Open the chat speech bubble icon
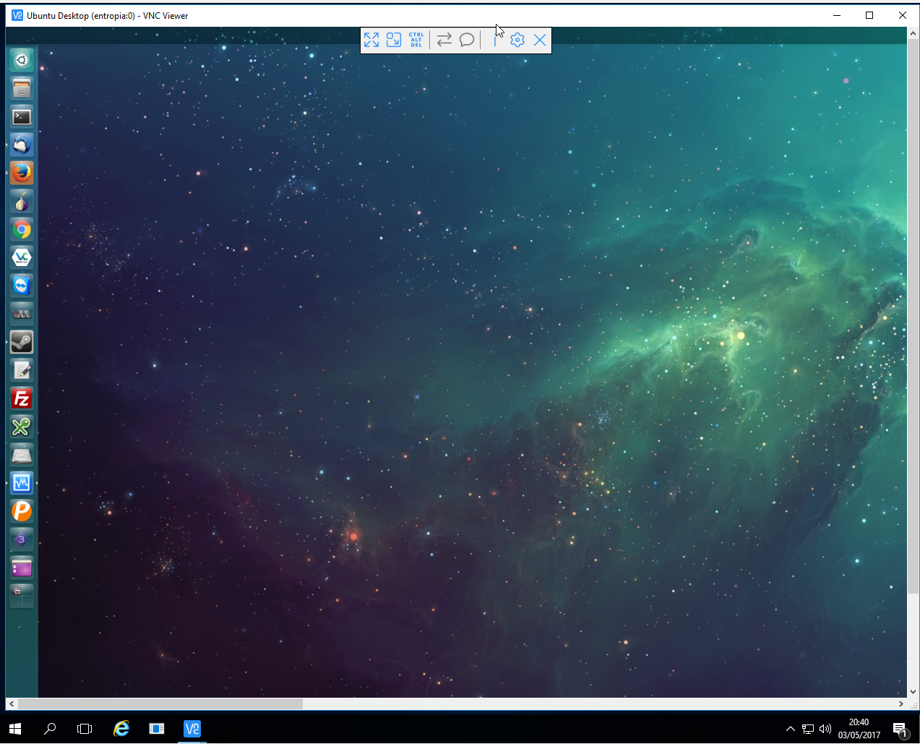 pos(467,40)
